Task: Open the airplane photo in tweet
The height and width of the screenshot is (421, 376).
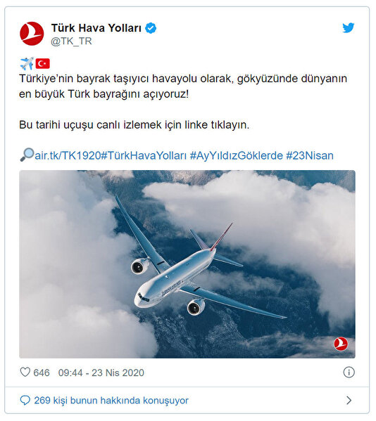Action: click(x=187, y=264)
